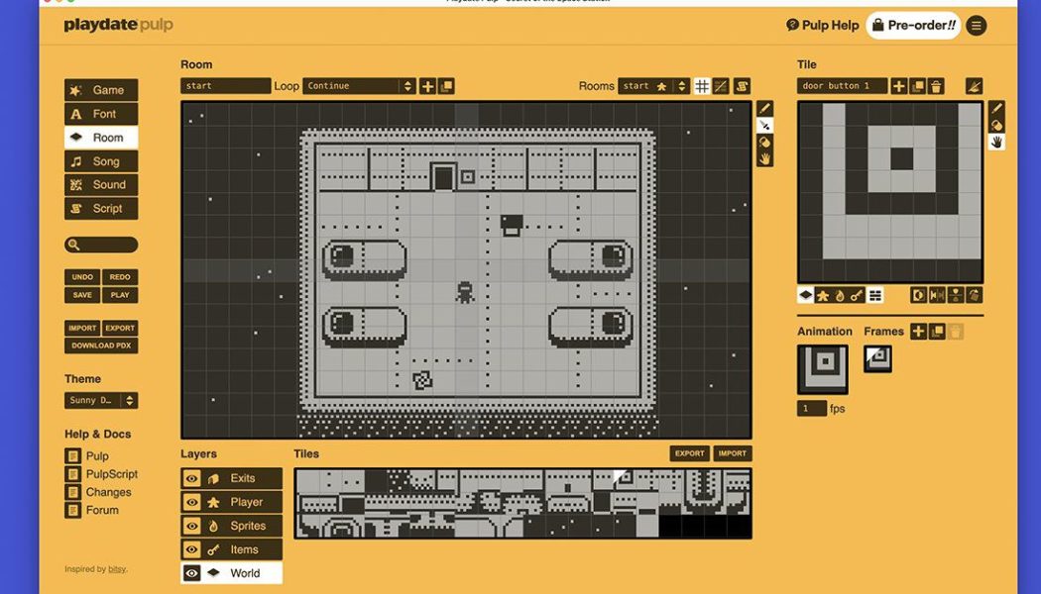This screenshot has width=1041, height=594.
Task: Flip the tile horizontally
Action: 936,294
